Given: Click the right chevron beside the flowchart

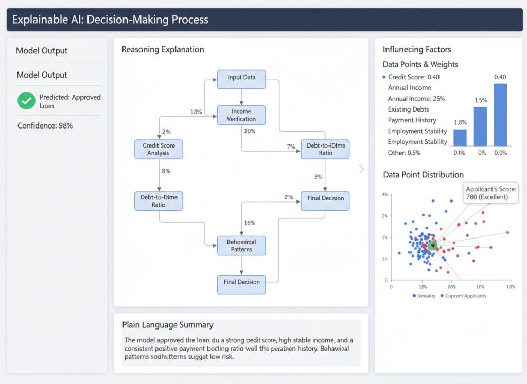Looking at the screenshot, I should point(361,169).
